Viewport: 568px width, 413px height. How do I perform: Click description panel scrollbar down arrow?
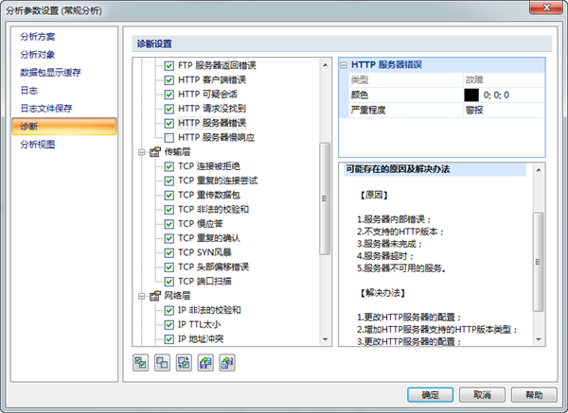[539, 339]
